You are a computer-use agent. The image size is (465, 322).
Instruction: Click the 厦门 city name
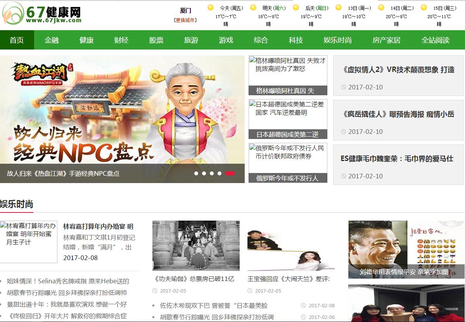185,11
